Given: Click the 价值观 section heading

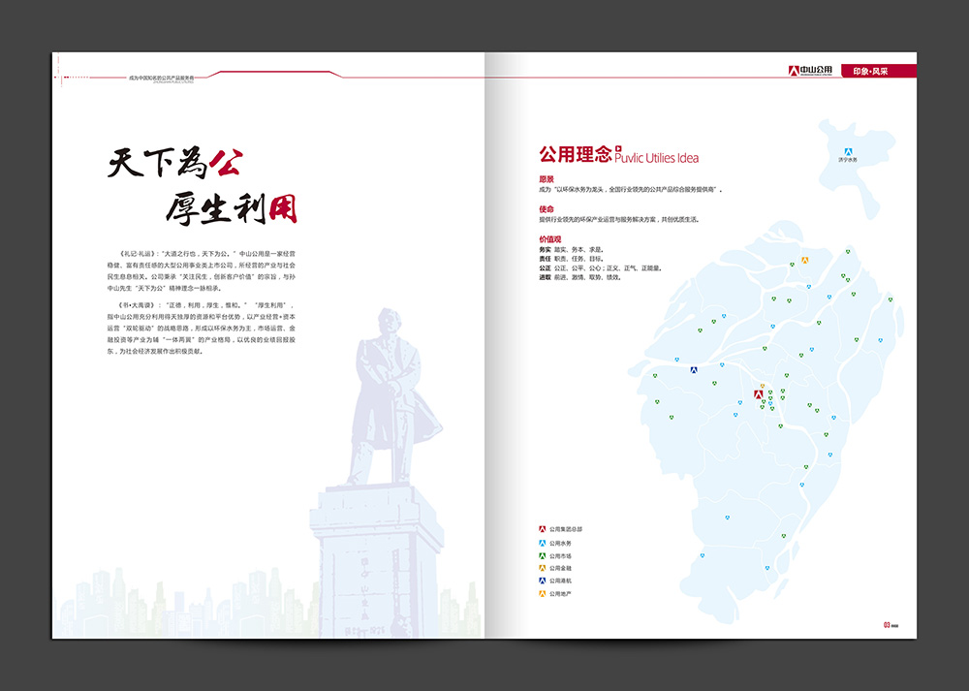Looking at the screenshot, I should [550, 239].
